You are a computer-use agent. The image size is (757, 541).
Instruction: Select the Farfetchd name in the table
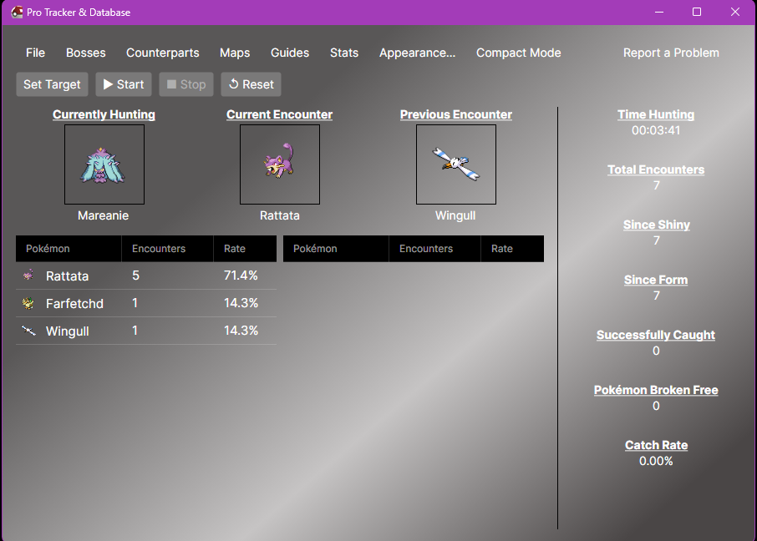click(x=74, y=304)
